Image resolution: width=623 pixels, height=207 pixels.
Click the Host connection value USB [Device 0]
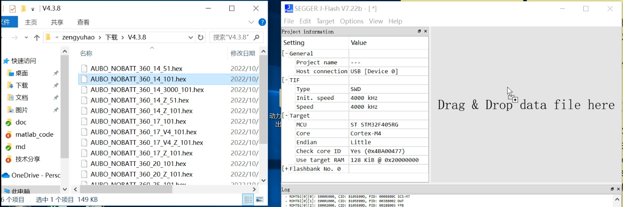tap(389, 71)
